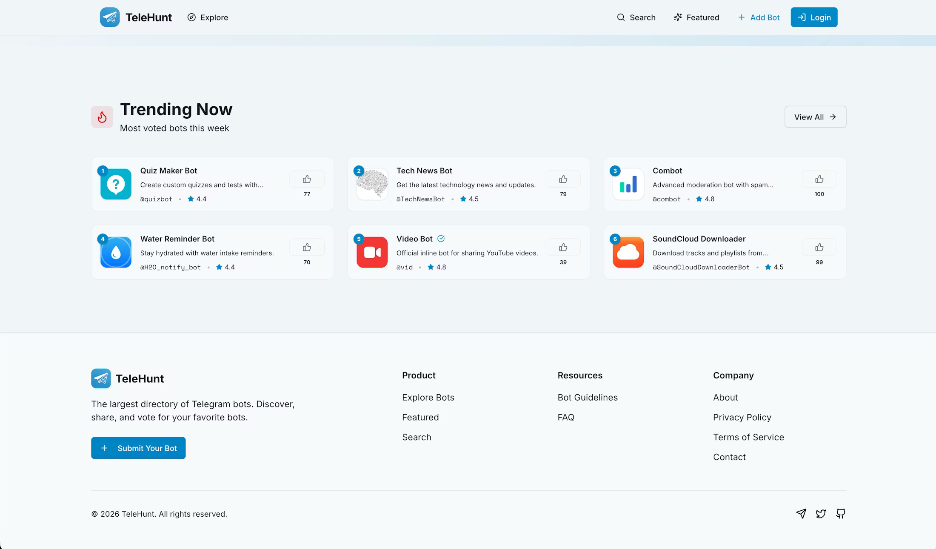Click the Video Bot red camera icon
Image resolution: width=936 pixels, height=549 pixels.
pyautogui.click(x=372, y=252)
